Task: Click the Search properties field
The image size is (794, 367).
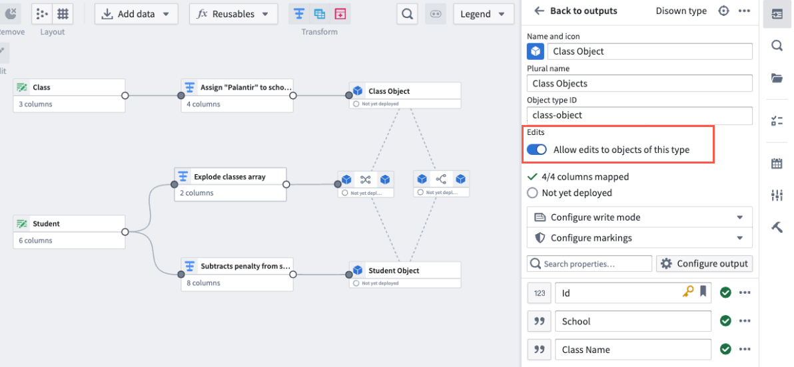Action: click(x=590, y=263)
